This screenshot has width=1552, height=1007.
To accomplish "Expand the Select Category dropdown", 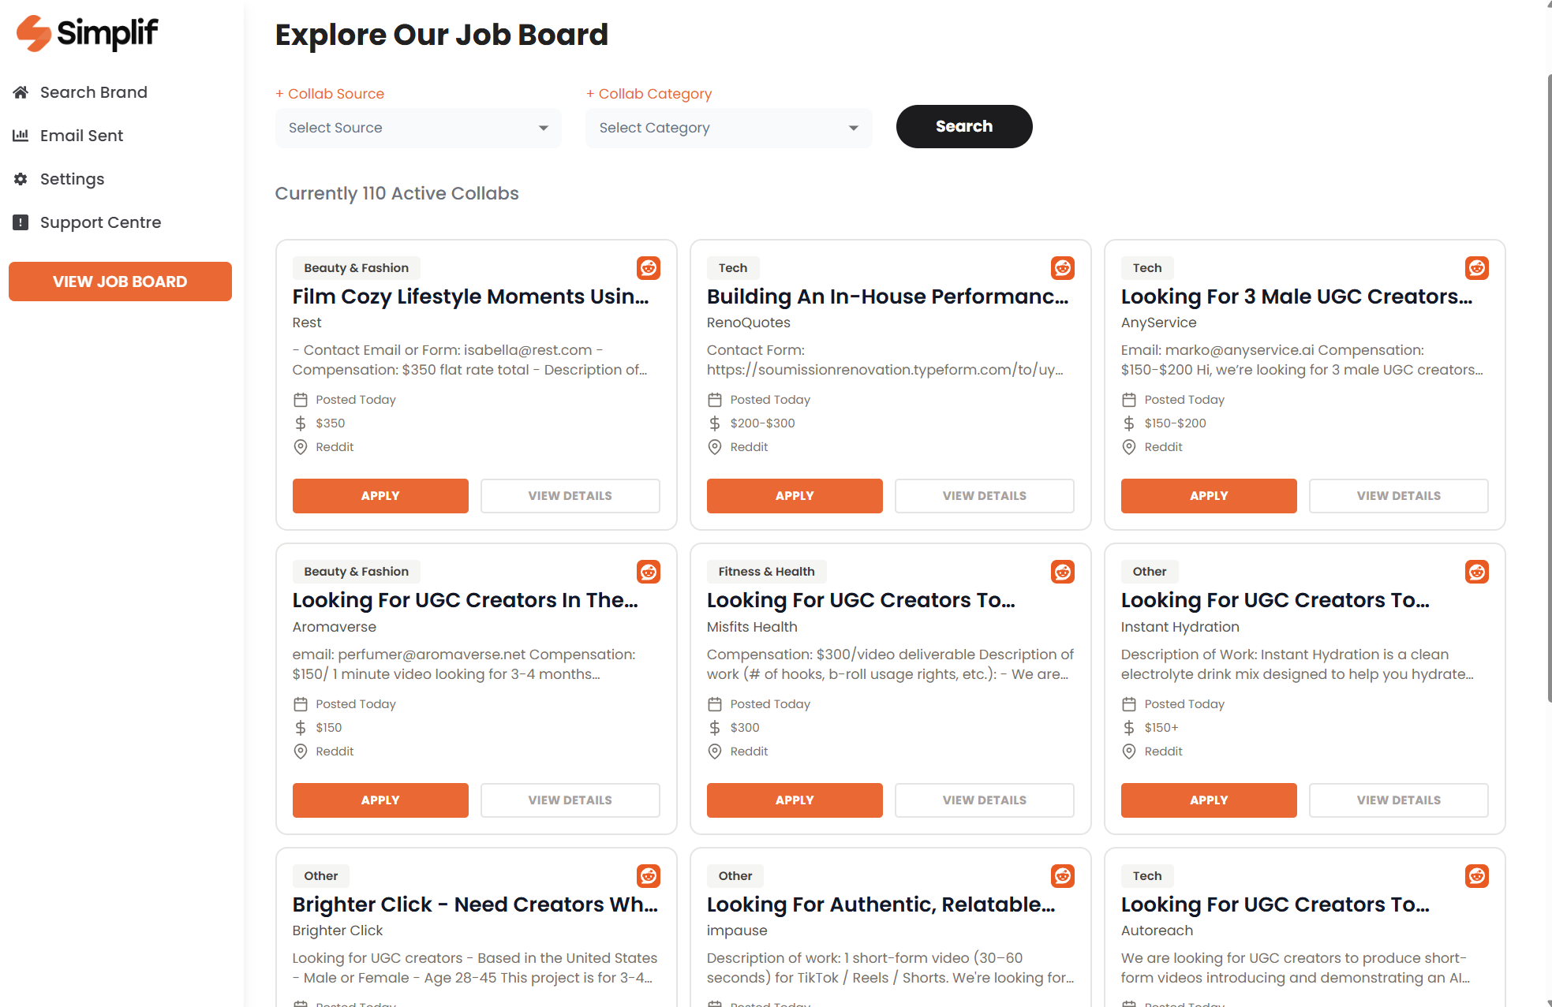I will point(728,128).
